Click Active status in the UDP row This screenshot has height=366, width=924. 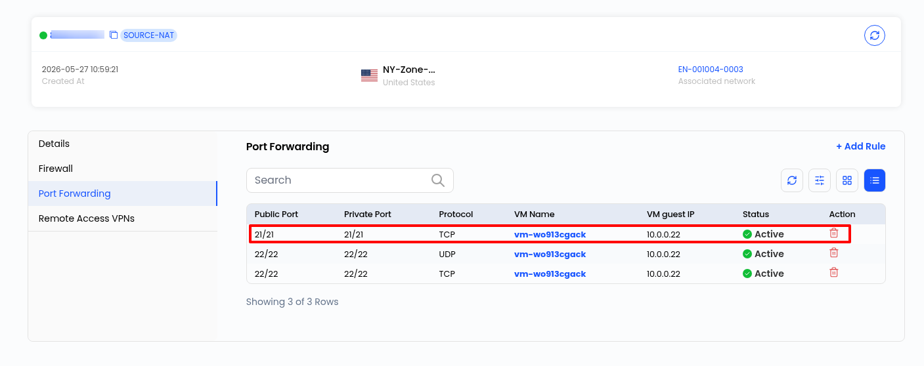[763, 254]
